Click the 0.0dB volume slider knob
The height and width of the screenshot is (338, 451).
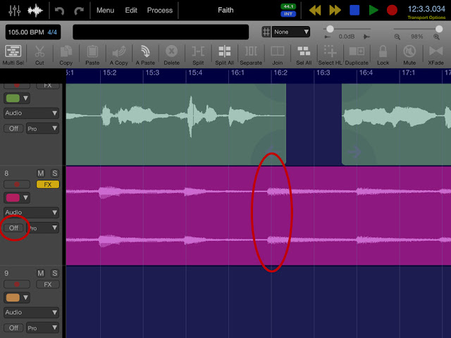[330, 29]
